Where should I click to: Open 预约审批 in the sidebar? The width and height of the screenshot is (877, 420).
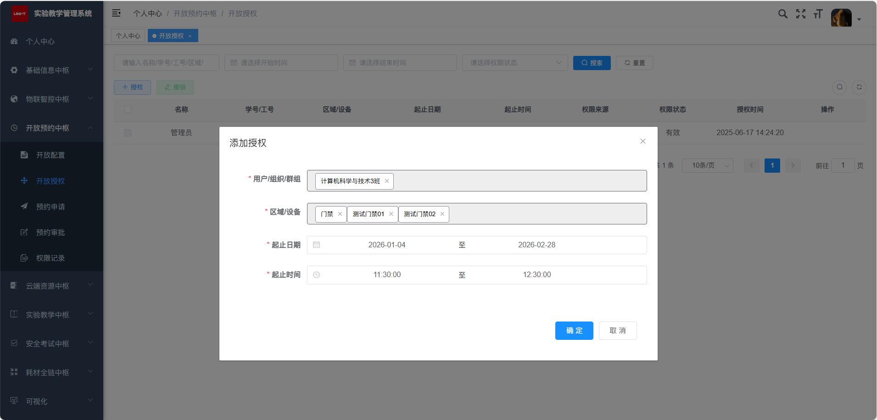point(50,232)
